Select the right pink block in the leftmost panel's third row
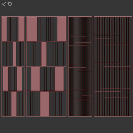 (19, 79)
